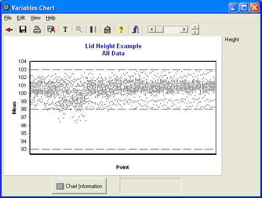Click the 98 y-axis value
Viewport: 262px width, 198px height.
(24, 109)
